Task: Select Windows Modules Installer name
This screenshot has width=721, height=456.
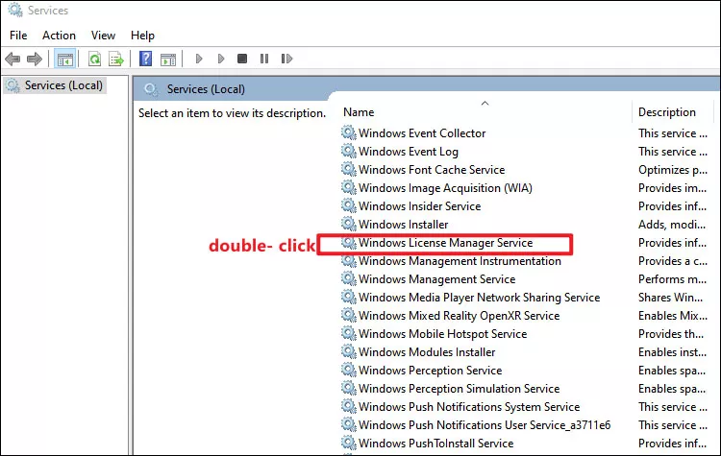Action: pyautogui.click(x=427, y=352)
